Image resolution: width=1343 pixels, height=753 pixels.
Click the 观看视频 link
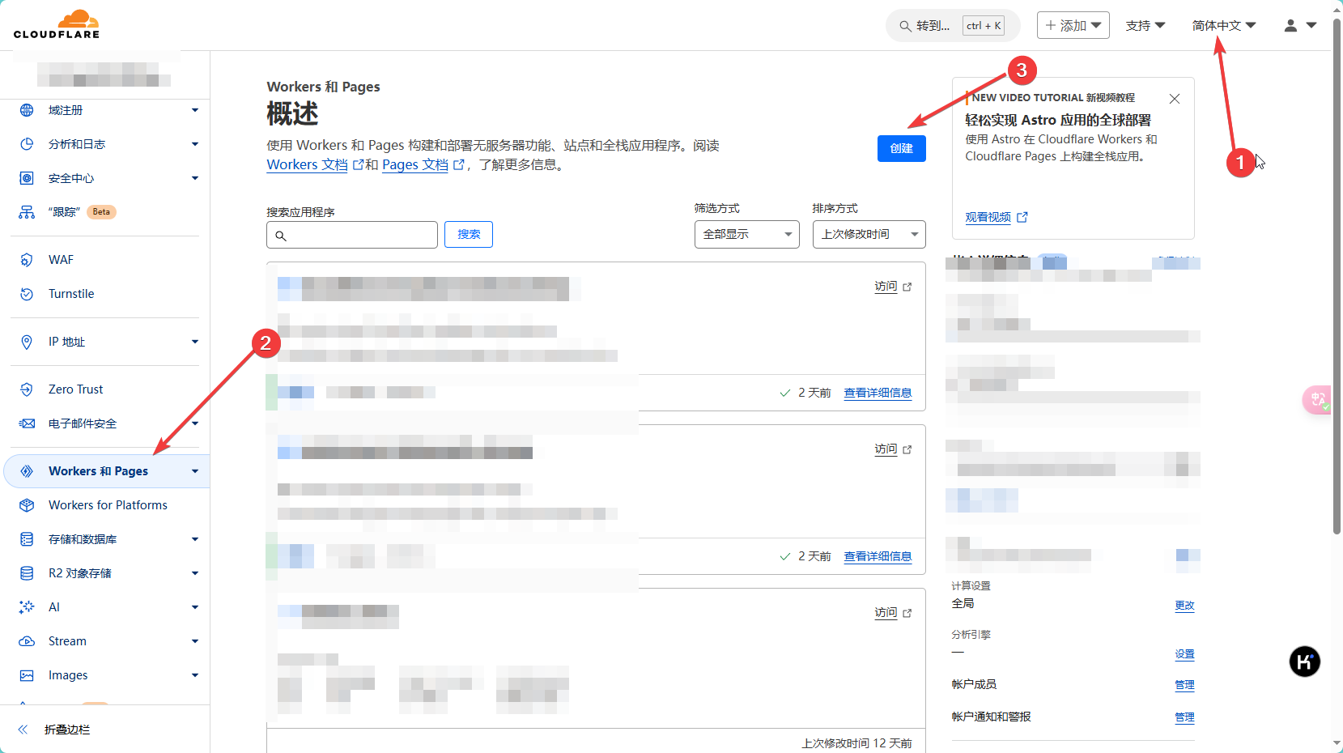click(x=988, y=217)
